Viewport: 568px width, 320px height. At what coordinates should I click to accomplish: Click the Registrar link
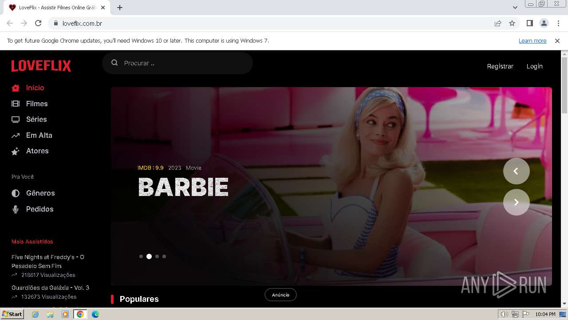tap(500, 66)
